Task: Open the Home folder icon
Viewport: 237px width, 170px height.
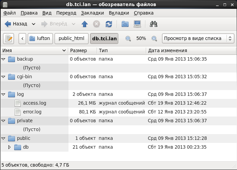Action: pos(125,24)
